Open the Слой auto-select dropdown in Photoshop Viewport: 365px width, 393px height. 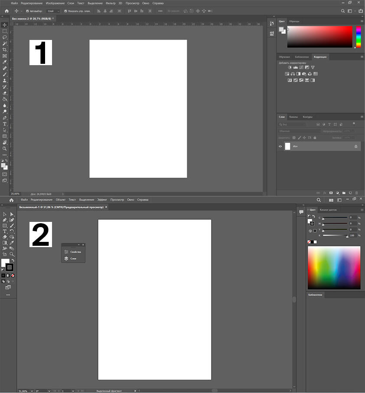pos(53,11)
